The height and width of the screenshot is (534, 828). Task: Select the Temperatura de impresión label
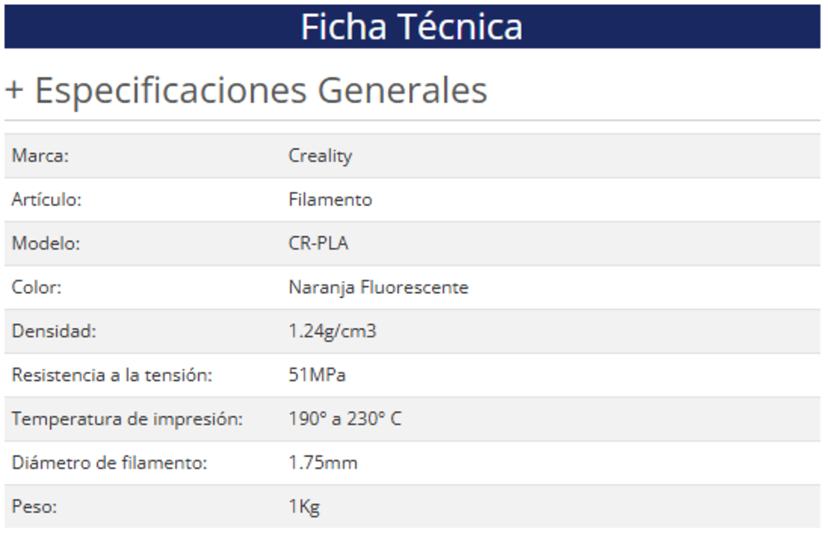pos(127,418)
